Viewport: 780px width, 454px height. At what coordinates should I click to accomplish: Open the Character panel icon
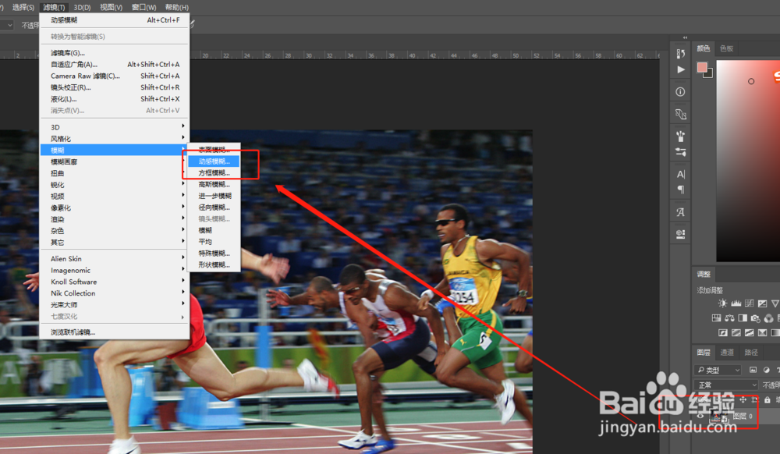point(680,174)
